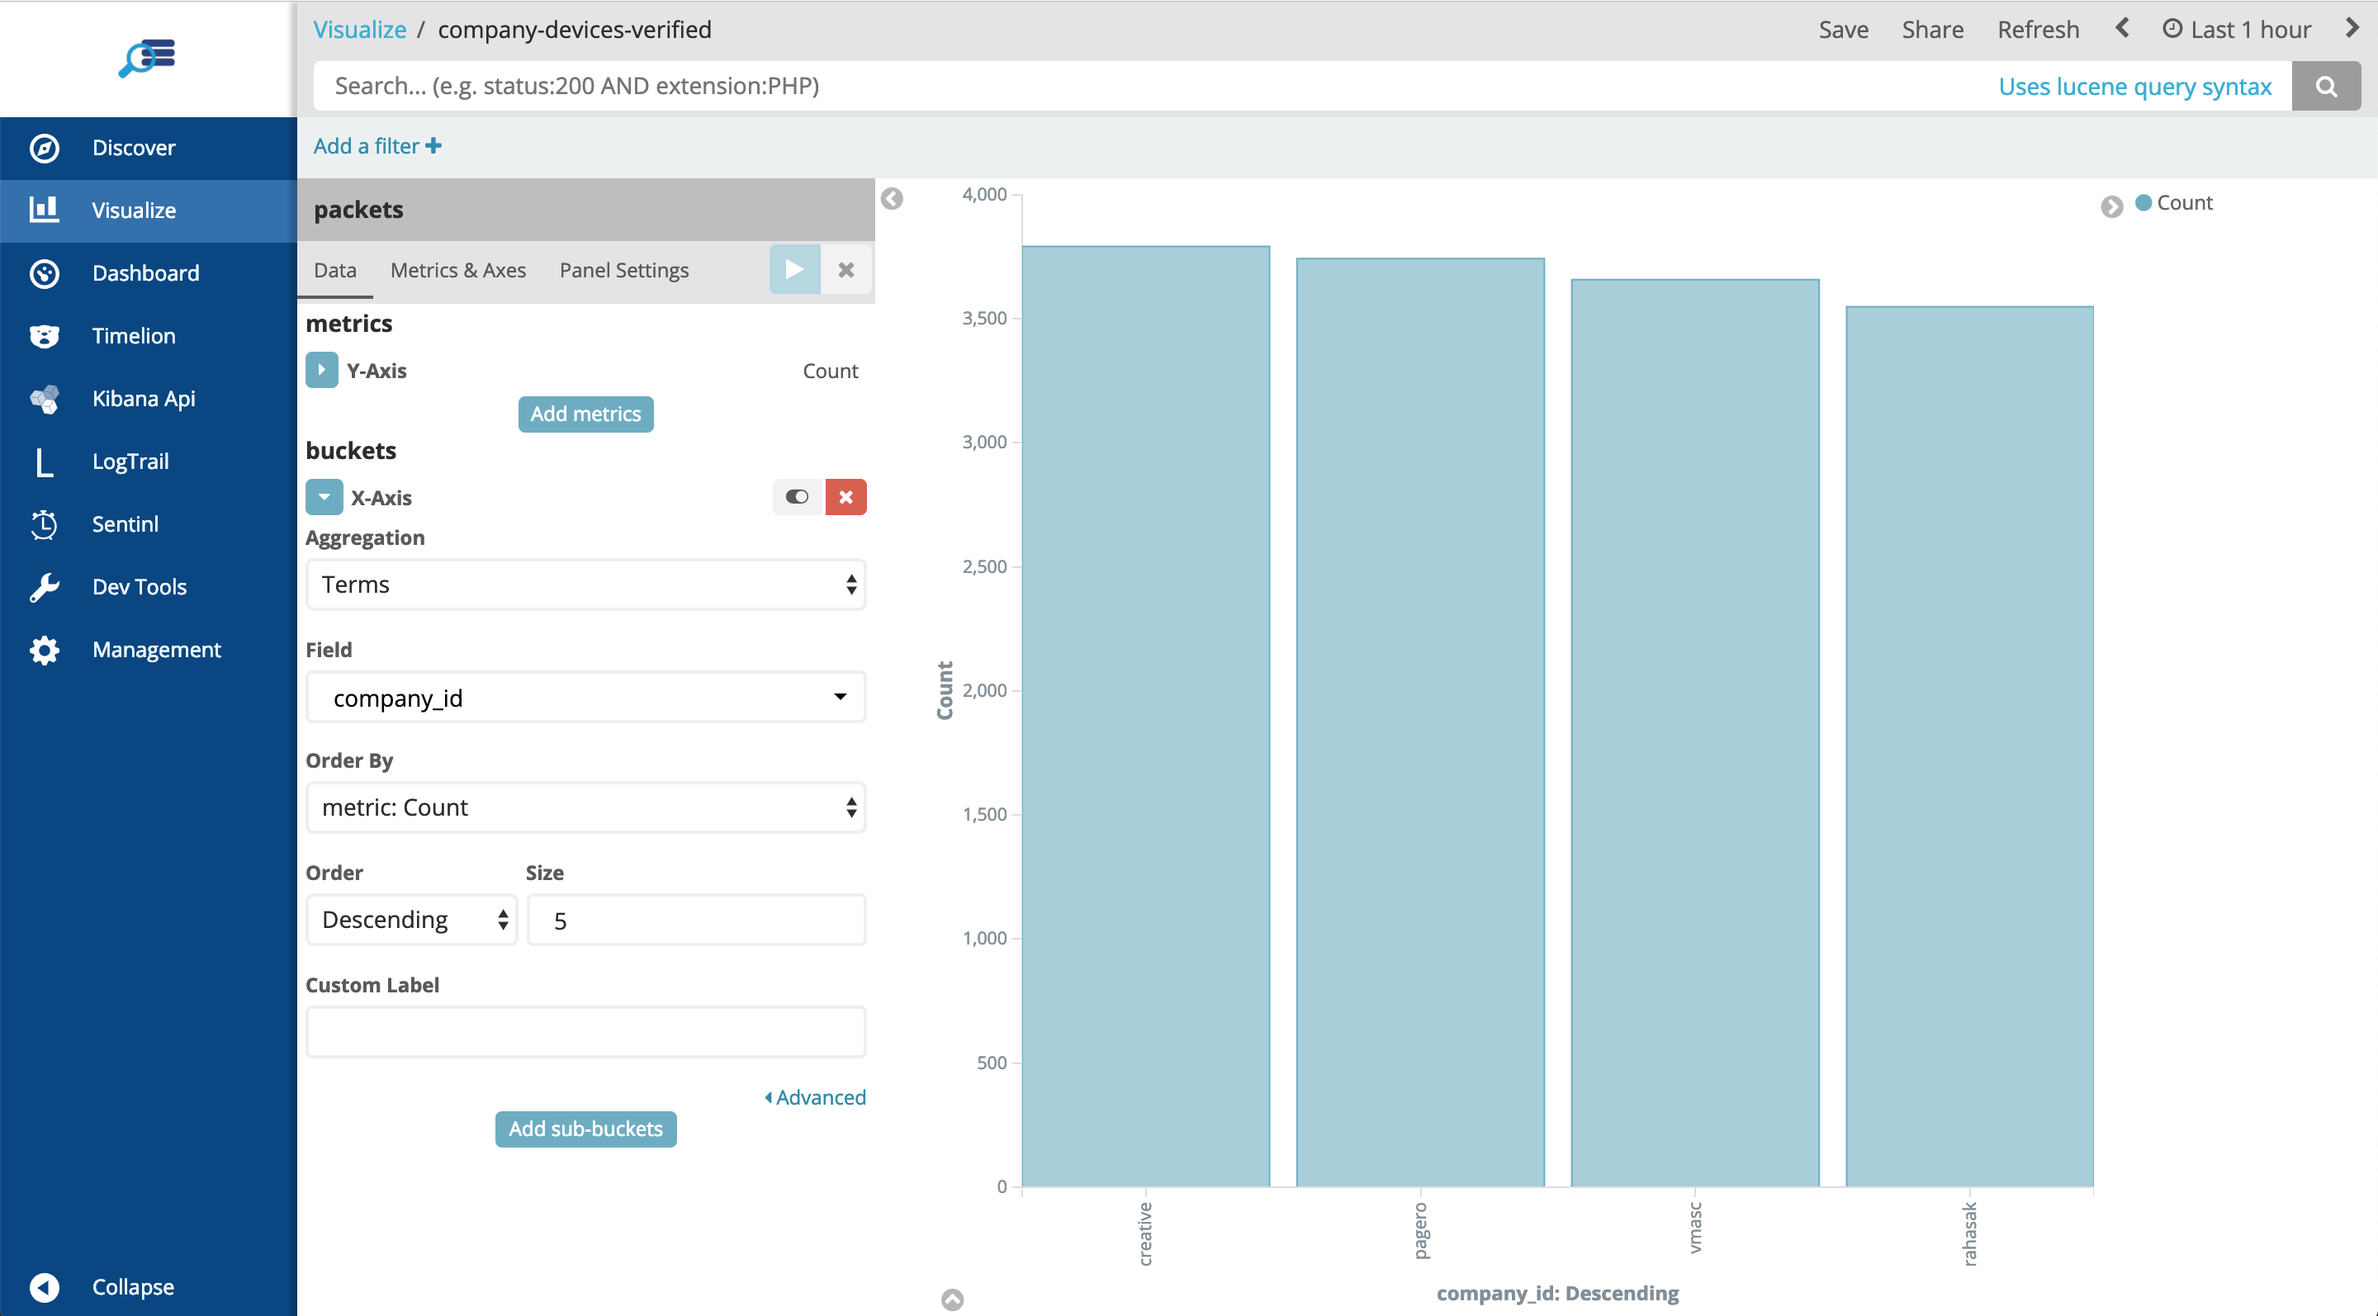Viewport: 2378px width, 1316px height.
Task: Toggle the X-Axis bucket on/off
Action: click(797, 496)
